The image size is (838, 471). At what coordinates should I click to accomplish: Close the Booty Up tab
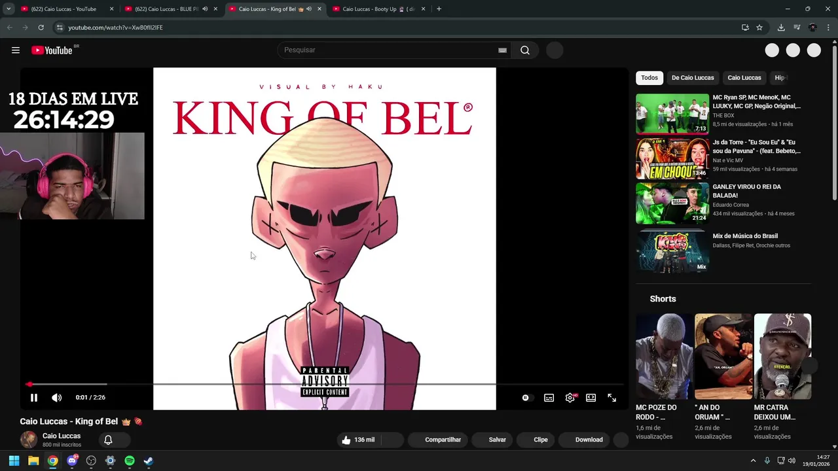(x=423, y=9)
